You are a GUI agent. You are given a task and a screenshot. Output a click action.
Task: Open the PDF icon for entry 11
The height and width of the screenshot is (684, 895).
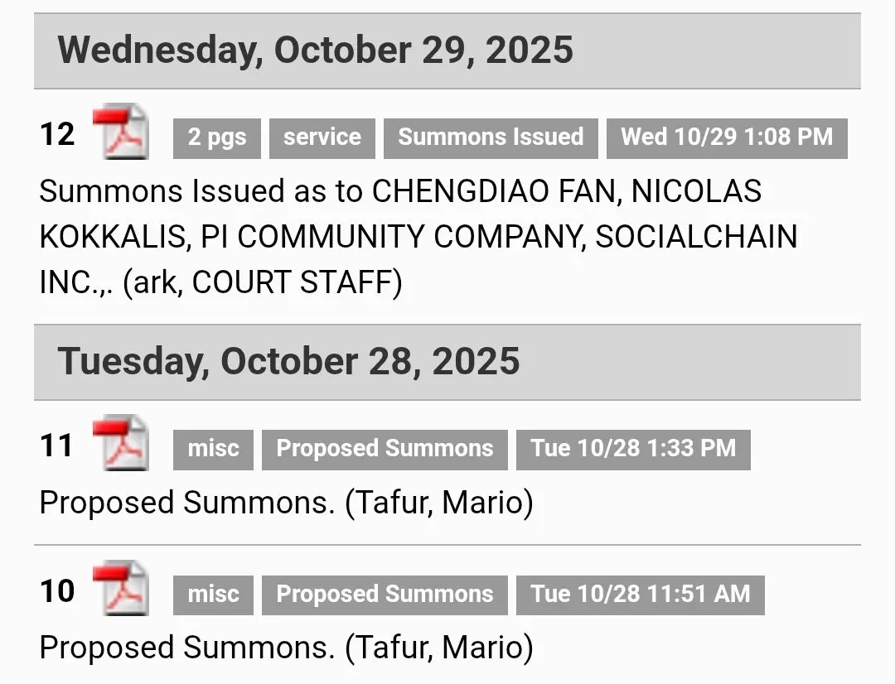pos(120,444)
